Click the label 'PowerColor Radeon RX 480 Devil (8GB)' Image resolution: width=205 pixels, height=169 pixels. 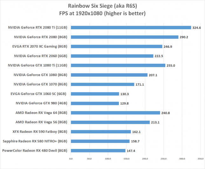[35, 151]
